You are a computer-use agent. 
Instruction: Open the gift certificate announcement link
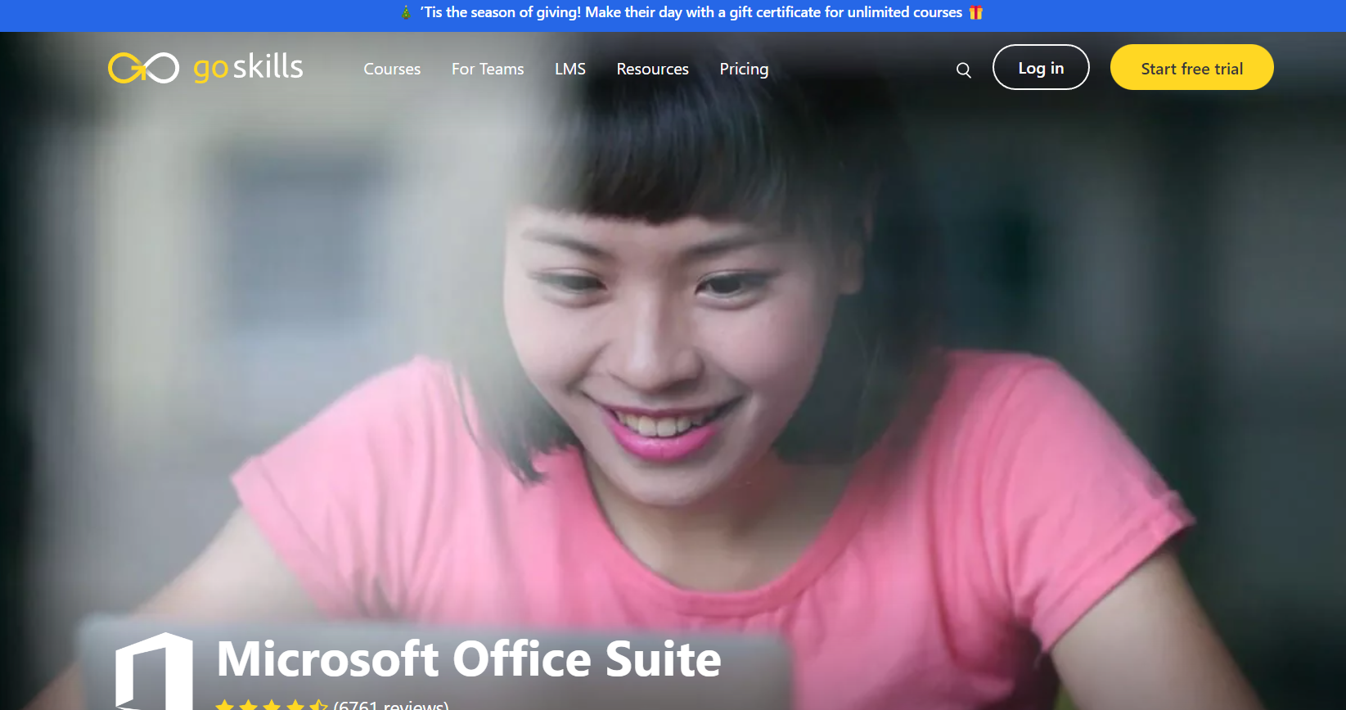[x=691, y=12]
